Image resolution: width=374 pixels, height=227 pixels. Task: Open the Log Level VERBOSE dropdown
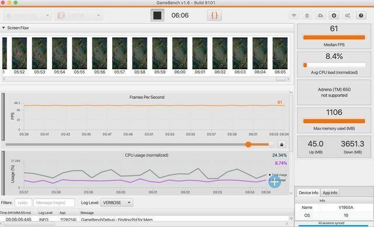coord(117,202)
